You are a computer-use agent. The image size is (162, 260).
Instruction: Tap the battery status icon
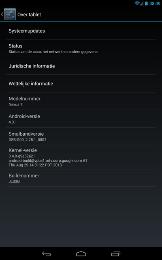[x=146, y=3]
